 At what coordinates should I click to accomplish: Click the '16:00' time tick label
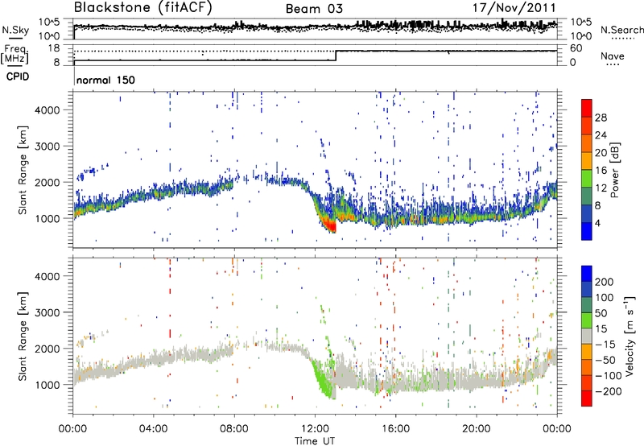[395, 429]
